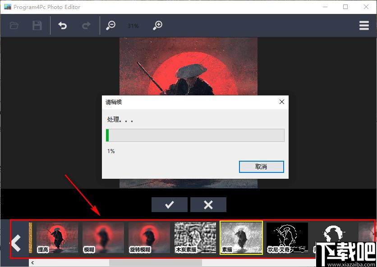Select the 木炭素描 effect thumbnail
377x267 pixels.
pos(195,238)
